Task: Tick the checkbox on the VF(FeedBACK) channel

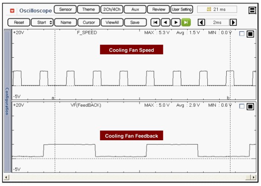Action: tap(242, 106)
